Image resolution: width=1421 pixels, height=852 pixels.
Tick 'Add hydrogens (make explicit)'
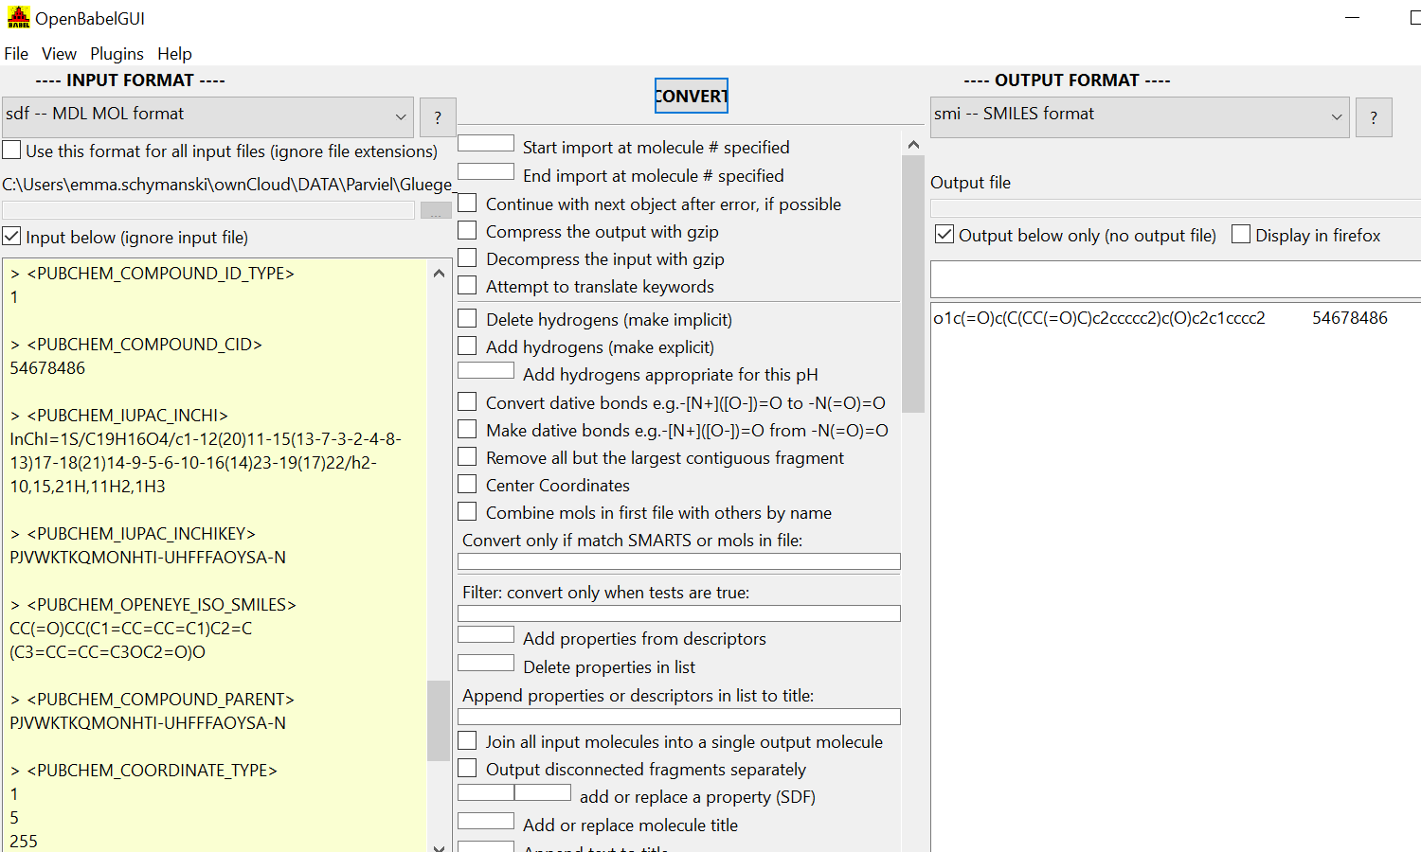coord(467,346)
